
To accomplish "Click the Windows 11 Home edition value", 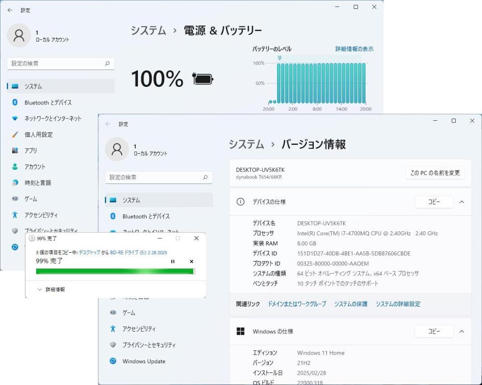I will click(x=320, y=353).
